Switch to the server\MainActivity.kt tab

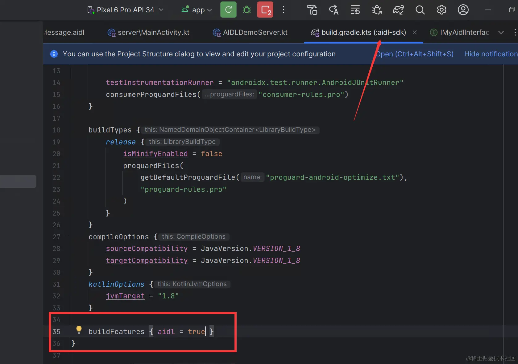click(148, 32)
